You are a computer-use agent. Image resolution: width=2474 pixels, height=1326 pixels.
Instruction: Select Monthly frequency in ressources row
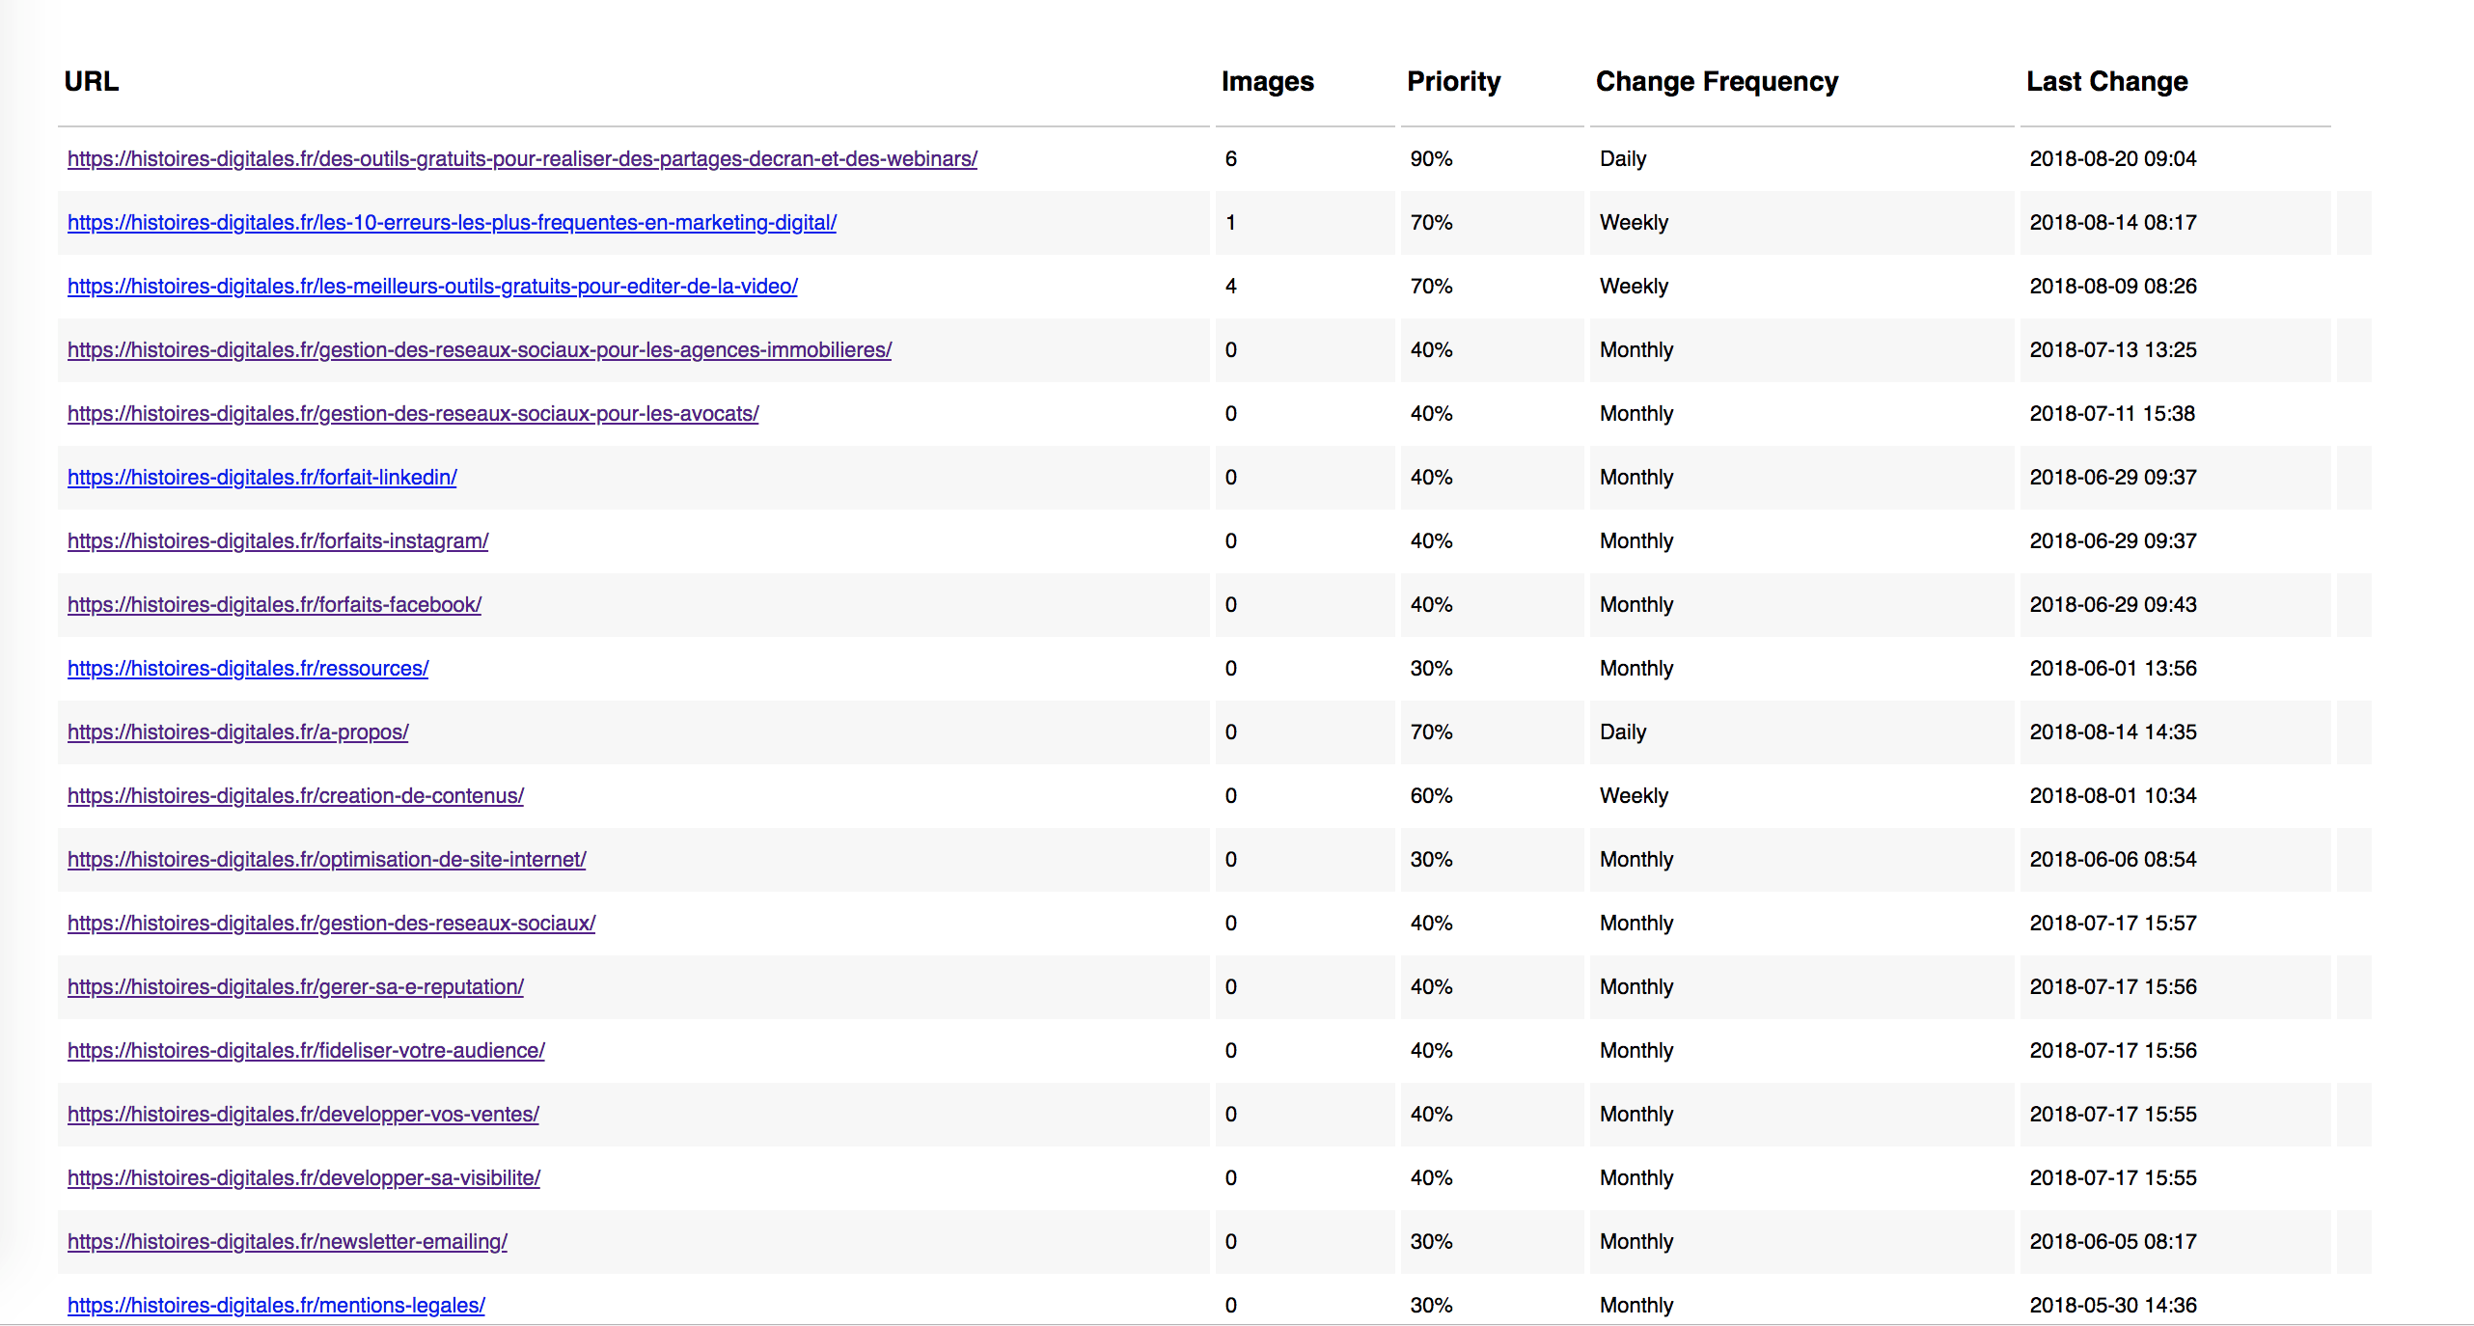tap(1636, 668)
